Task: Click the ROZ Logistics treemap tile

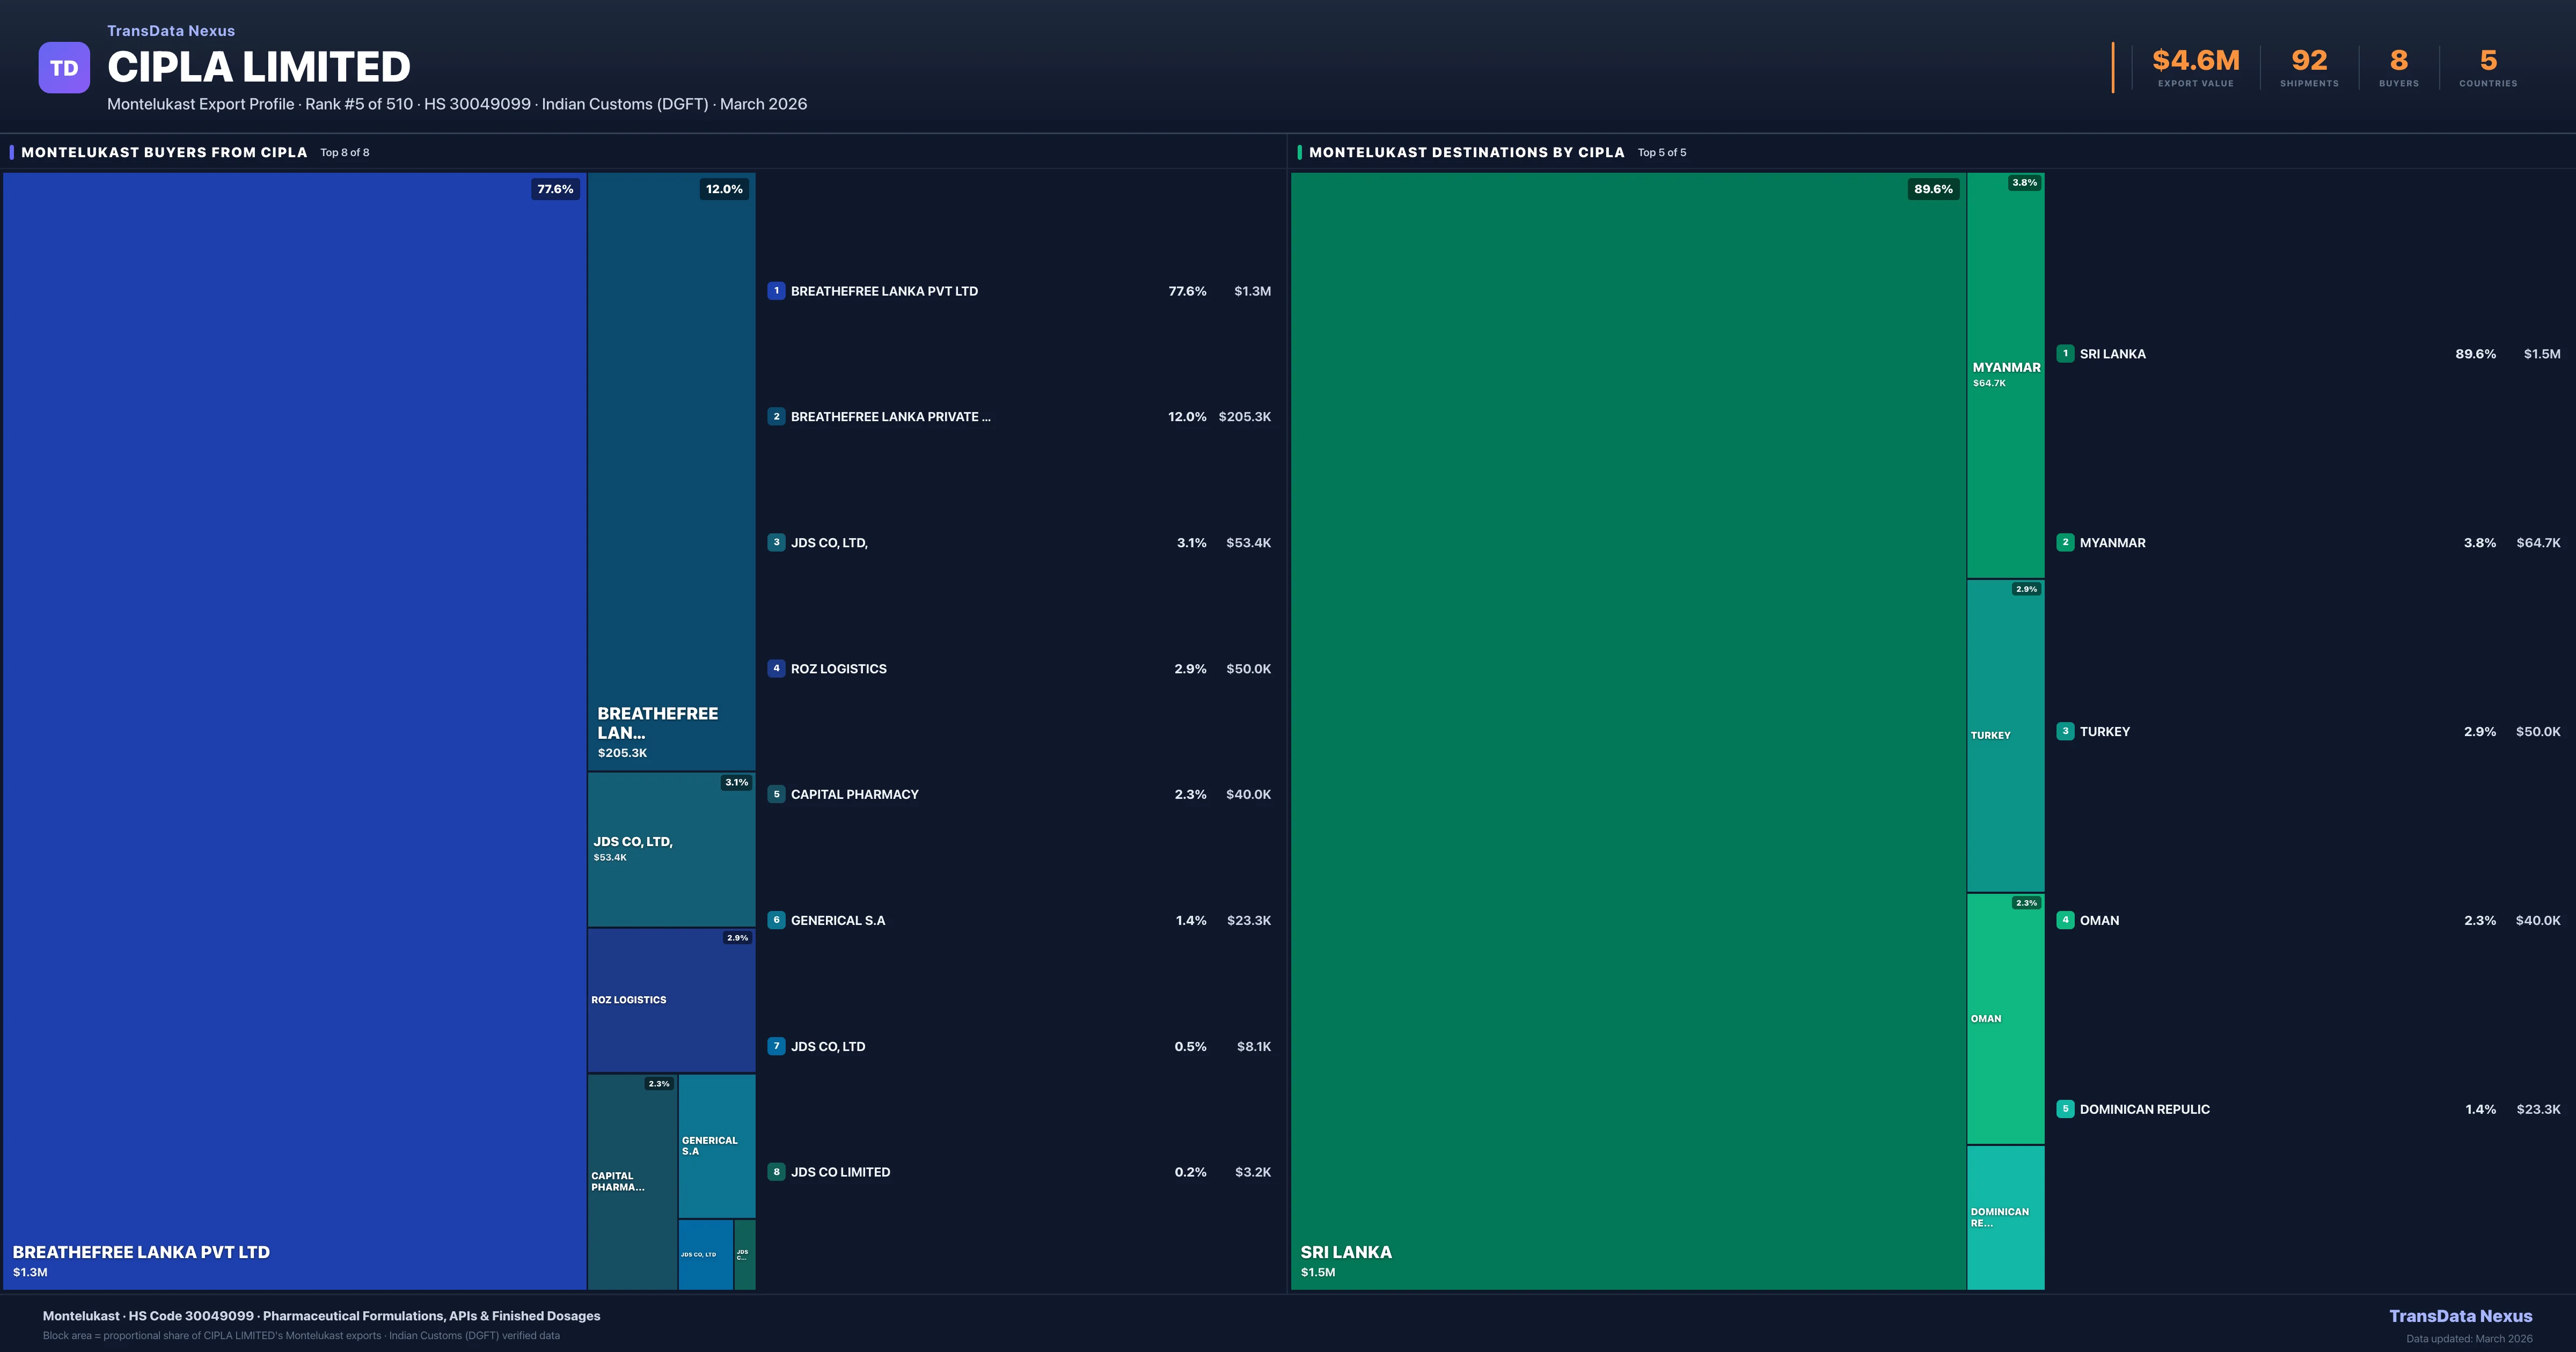Action: [x=670, y=1000]
